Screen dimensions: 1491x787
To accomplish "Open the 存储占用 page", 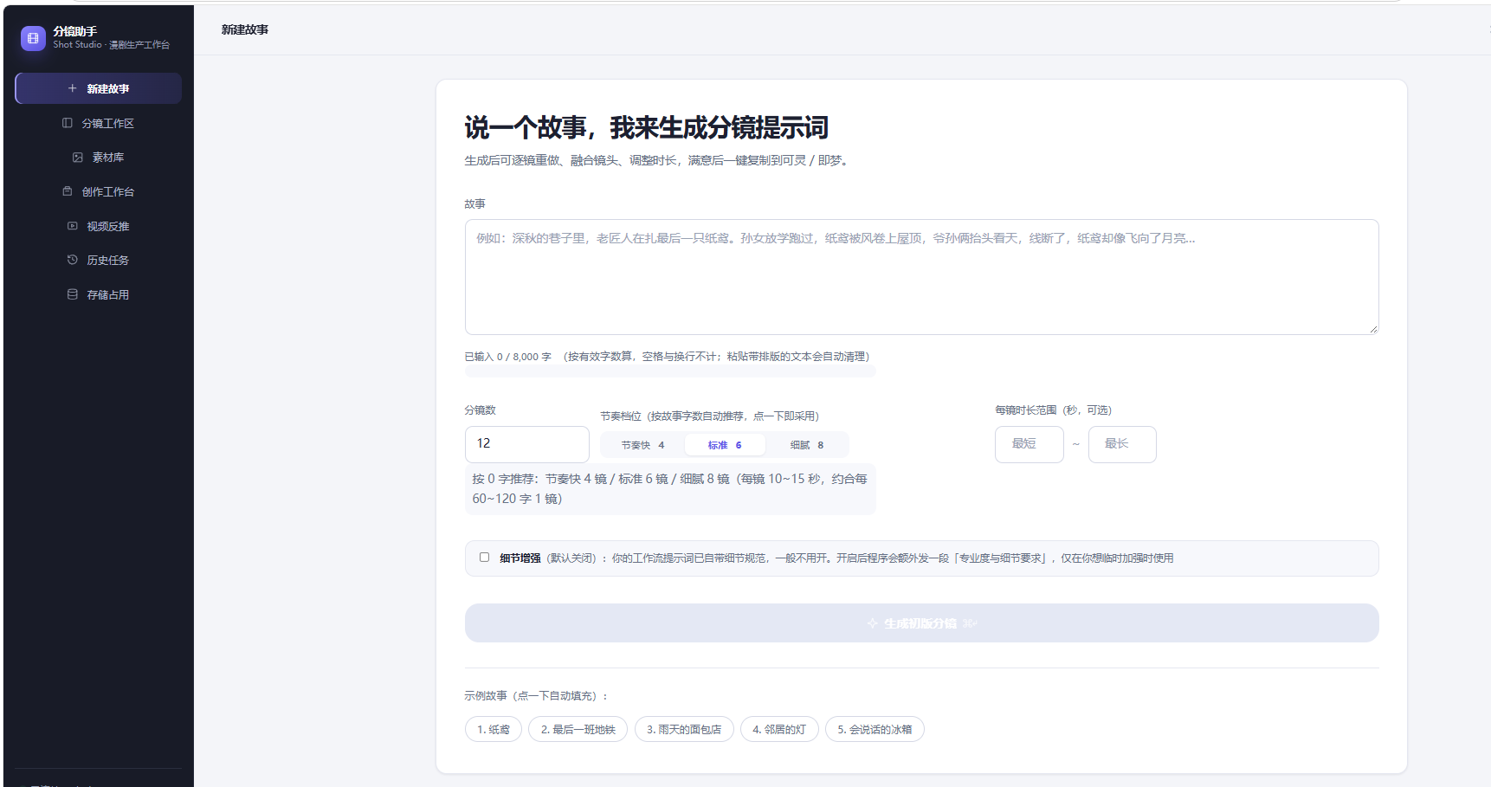I will click(98, 294).
